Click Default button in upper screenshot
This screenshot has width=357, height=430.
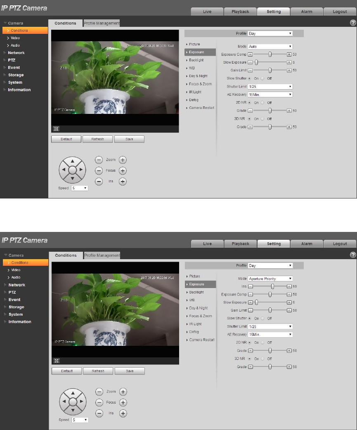[x=66, y=139]
